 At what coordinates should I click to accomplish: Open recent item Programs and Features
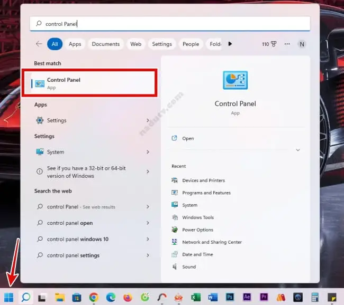pyautogui.click(x=206, y=193)
